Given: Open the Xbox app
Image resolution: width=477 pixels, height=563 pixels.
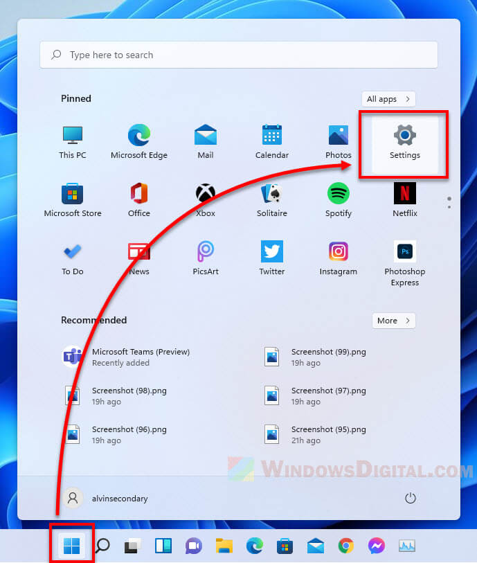Looking at the screenshot, I should pyautogui.click(x=206, y=200).
